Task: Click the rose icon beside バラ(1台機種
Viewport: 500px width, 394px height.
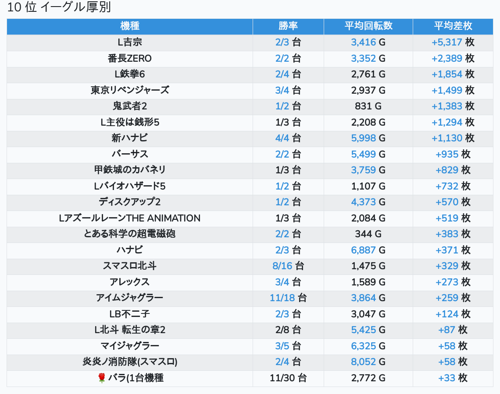Action: (x=102, y=378)
